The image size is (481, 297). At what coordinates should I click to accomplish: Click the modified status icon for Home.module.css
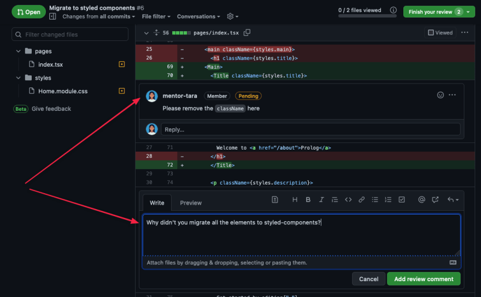122,91
